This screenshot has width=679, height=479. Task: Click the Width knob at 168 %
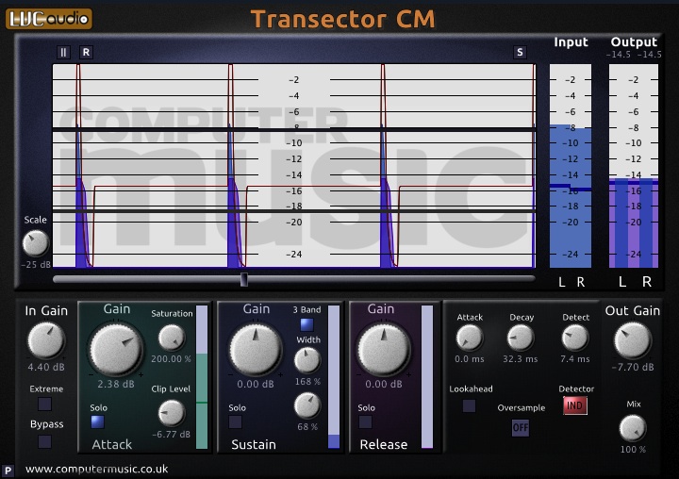tap(307, 360)
